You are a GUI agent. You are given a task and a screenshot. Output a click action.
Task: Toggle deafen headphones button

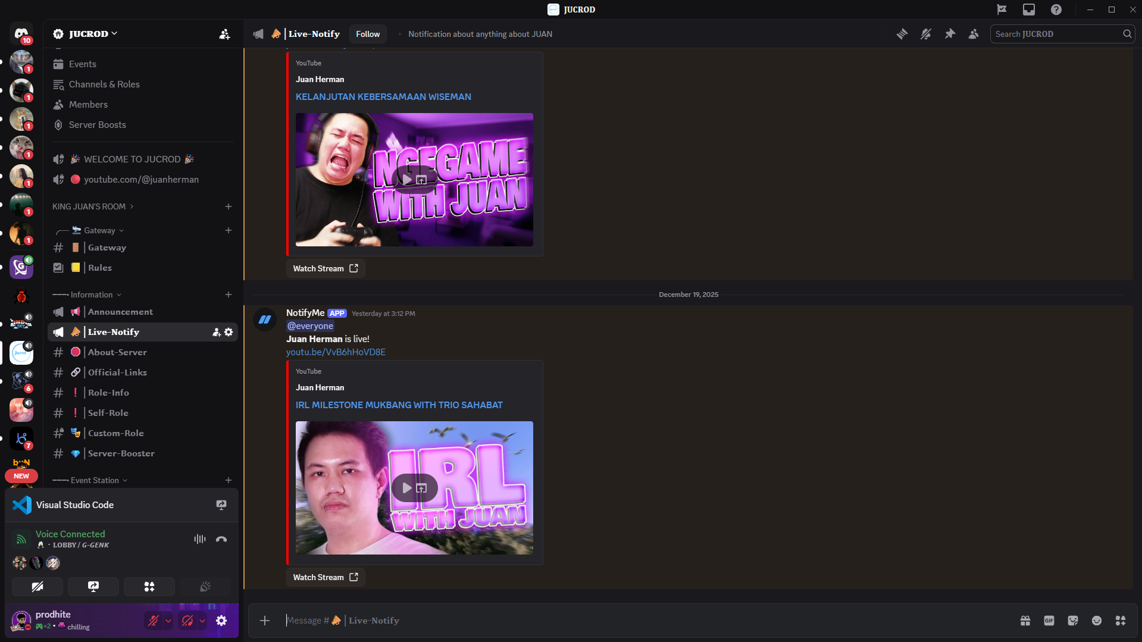click(187, 621)
